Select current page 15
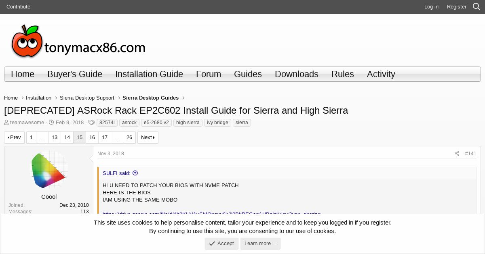Image resolution: width=485 pixels, height=254 pixels. pos(80,137)
